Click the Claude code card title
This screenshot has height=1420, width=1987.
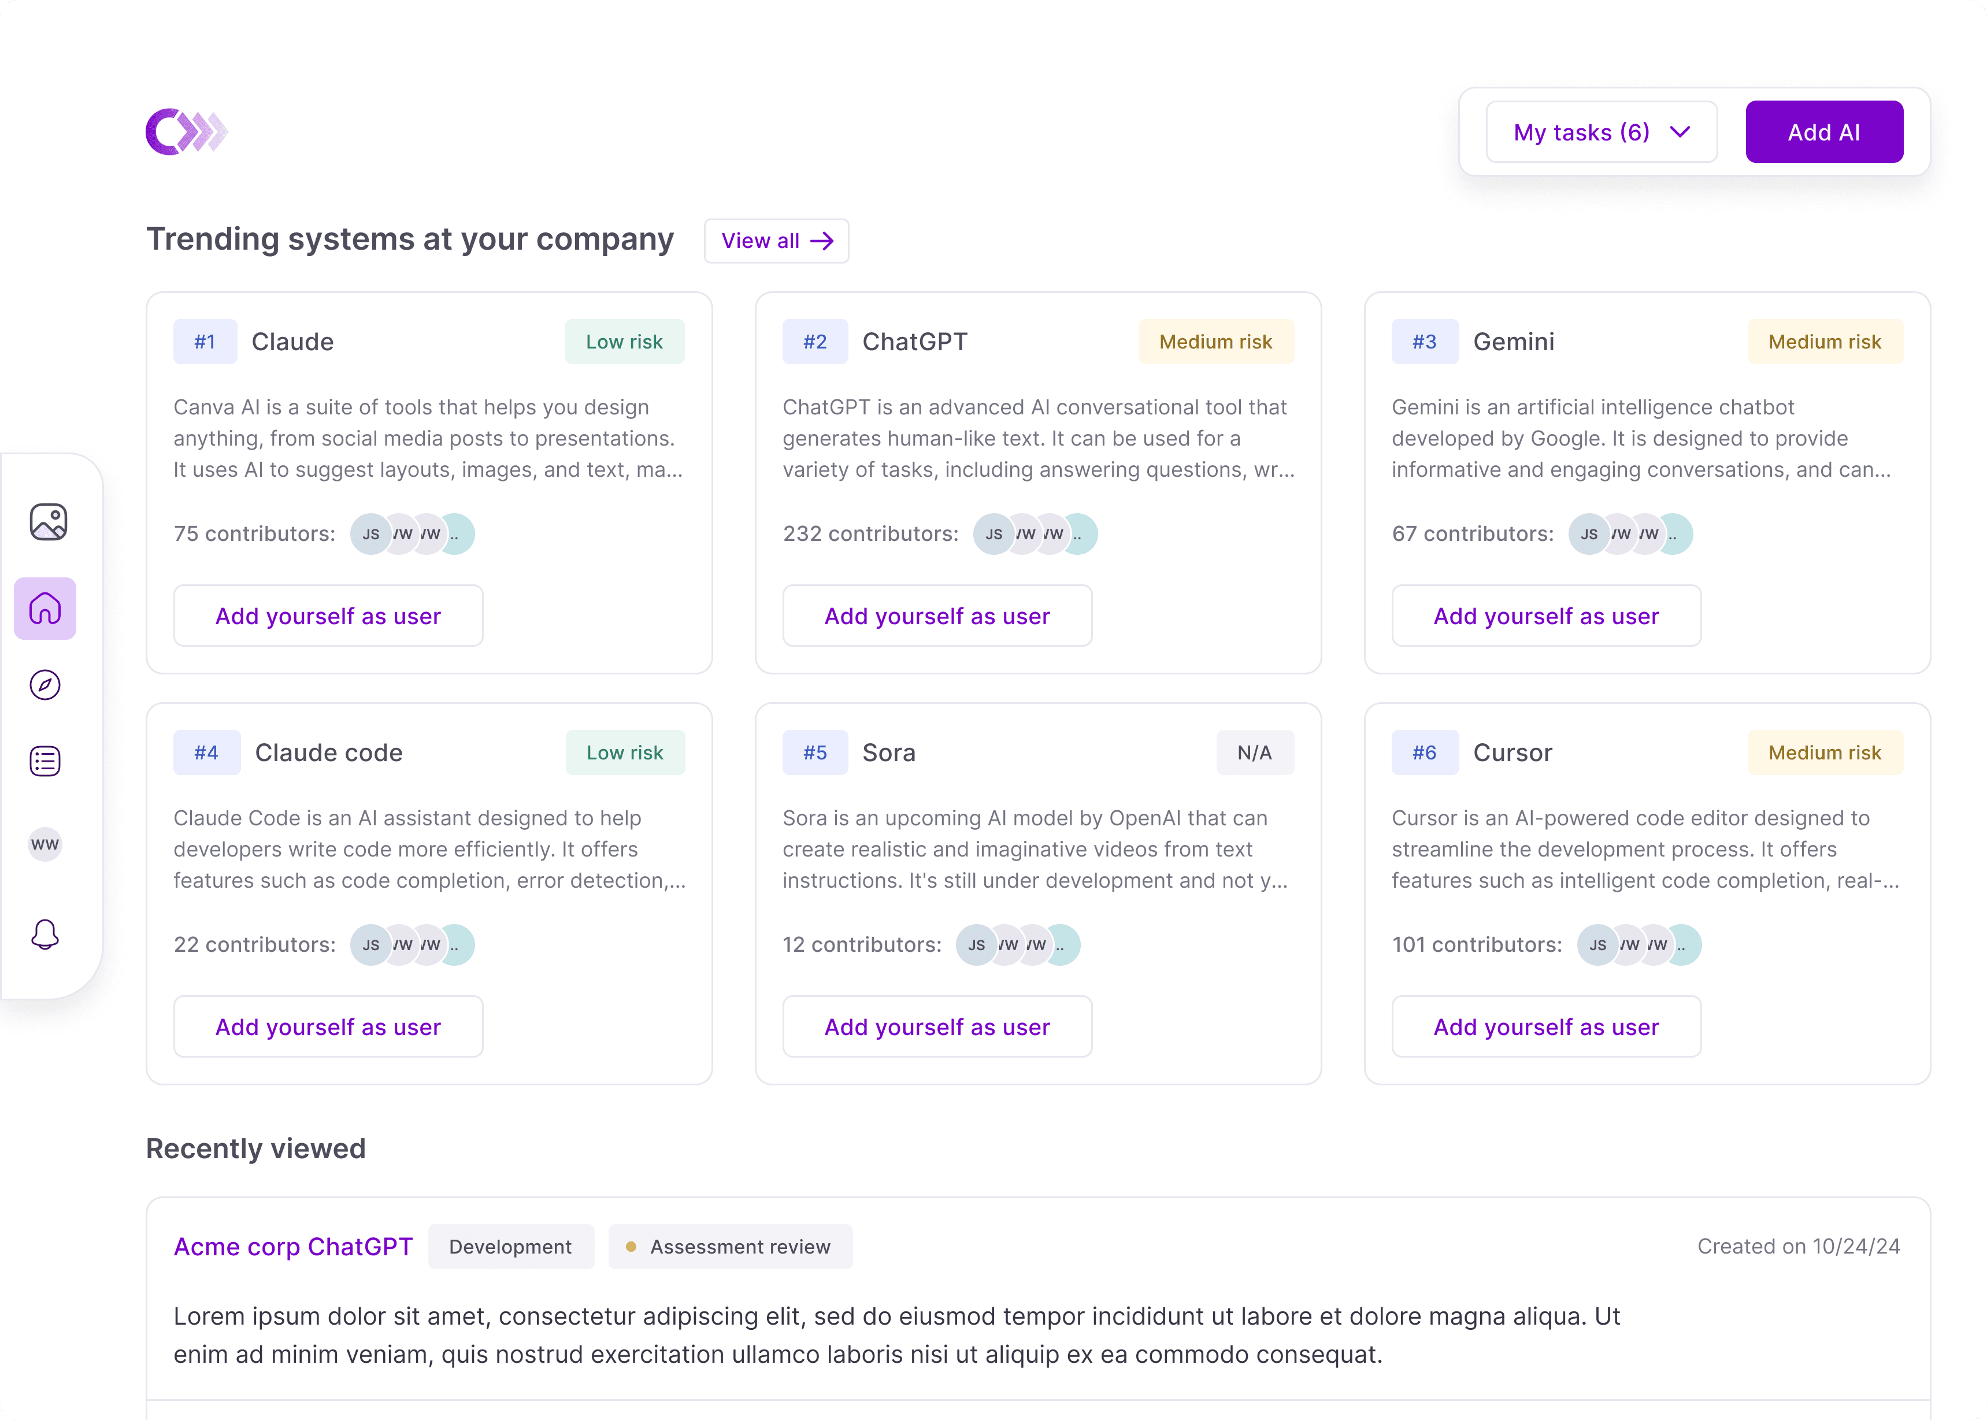point(329,753)
